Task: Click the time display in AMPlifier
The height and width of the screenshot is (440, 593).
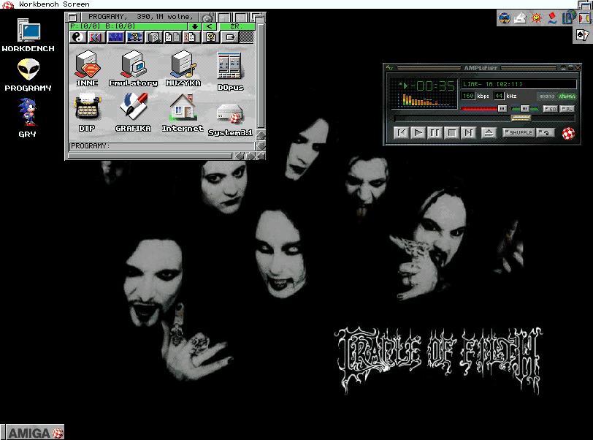Action: click(x=432, y=86)
